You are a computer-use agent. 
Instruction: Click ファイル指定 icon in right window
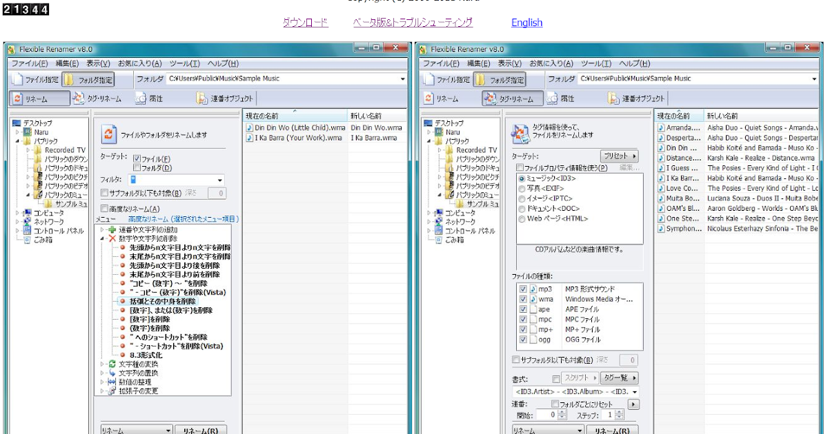click(x=428, y=79)
